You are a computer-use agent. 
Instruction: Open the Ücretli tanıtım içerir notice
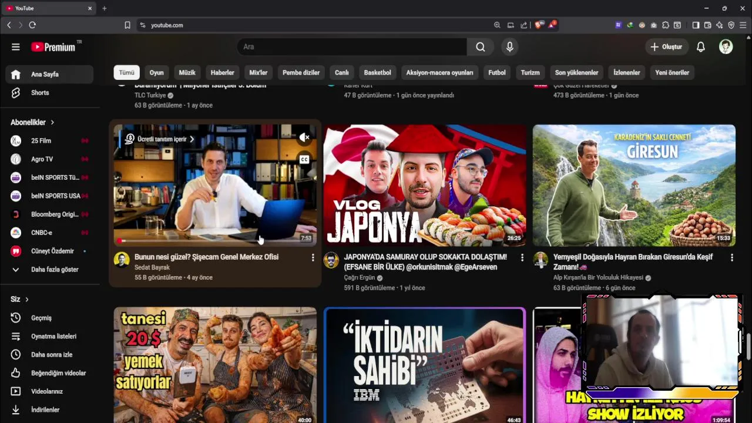click(159, 139)
